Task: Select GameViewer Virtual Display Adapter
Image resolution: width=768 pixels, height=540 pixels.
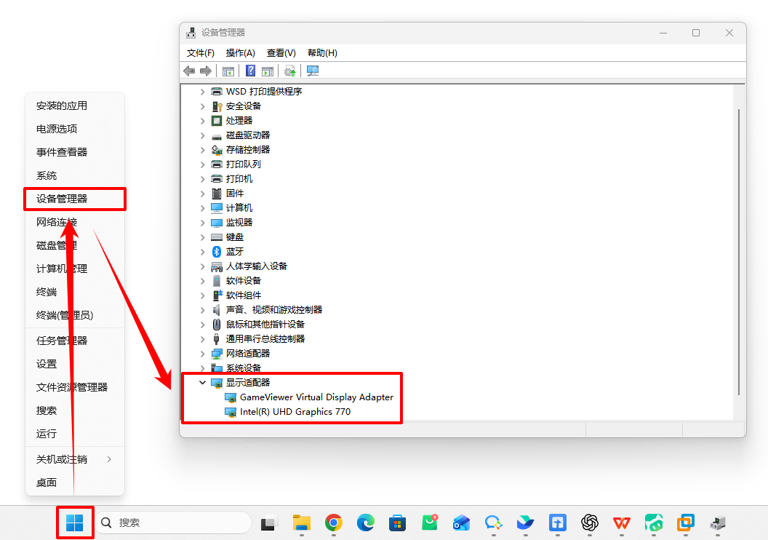Action: pos(316,397)
